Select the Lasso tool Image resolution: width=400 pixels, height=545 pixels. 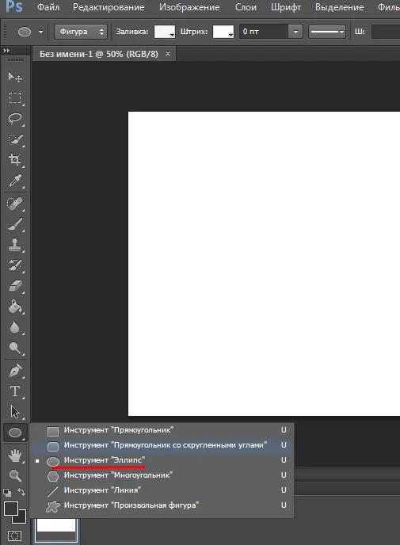click(x=15, y=119)
